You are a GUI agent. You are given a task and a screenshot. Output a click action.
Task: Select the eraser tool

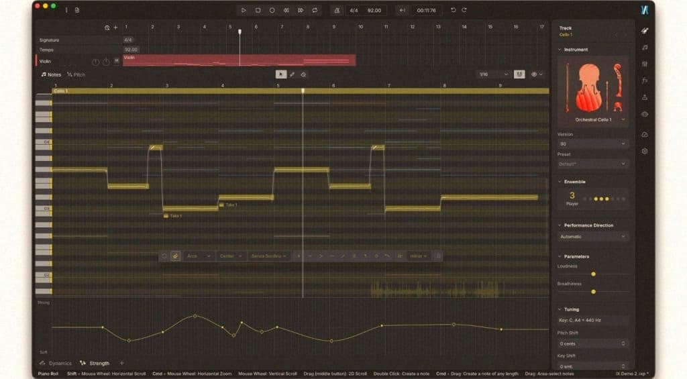(x=303, y=74)
